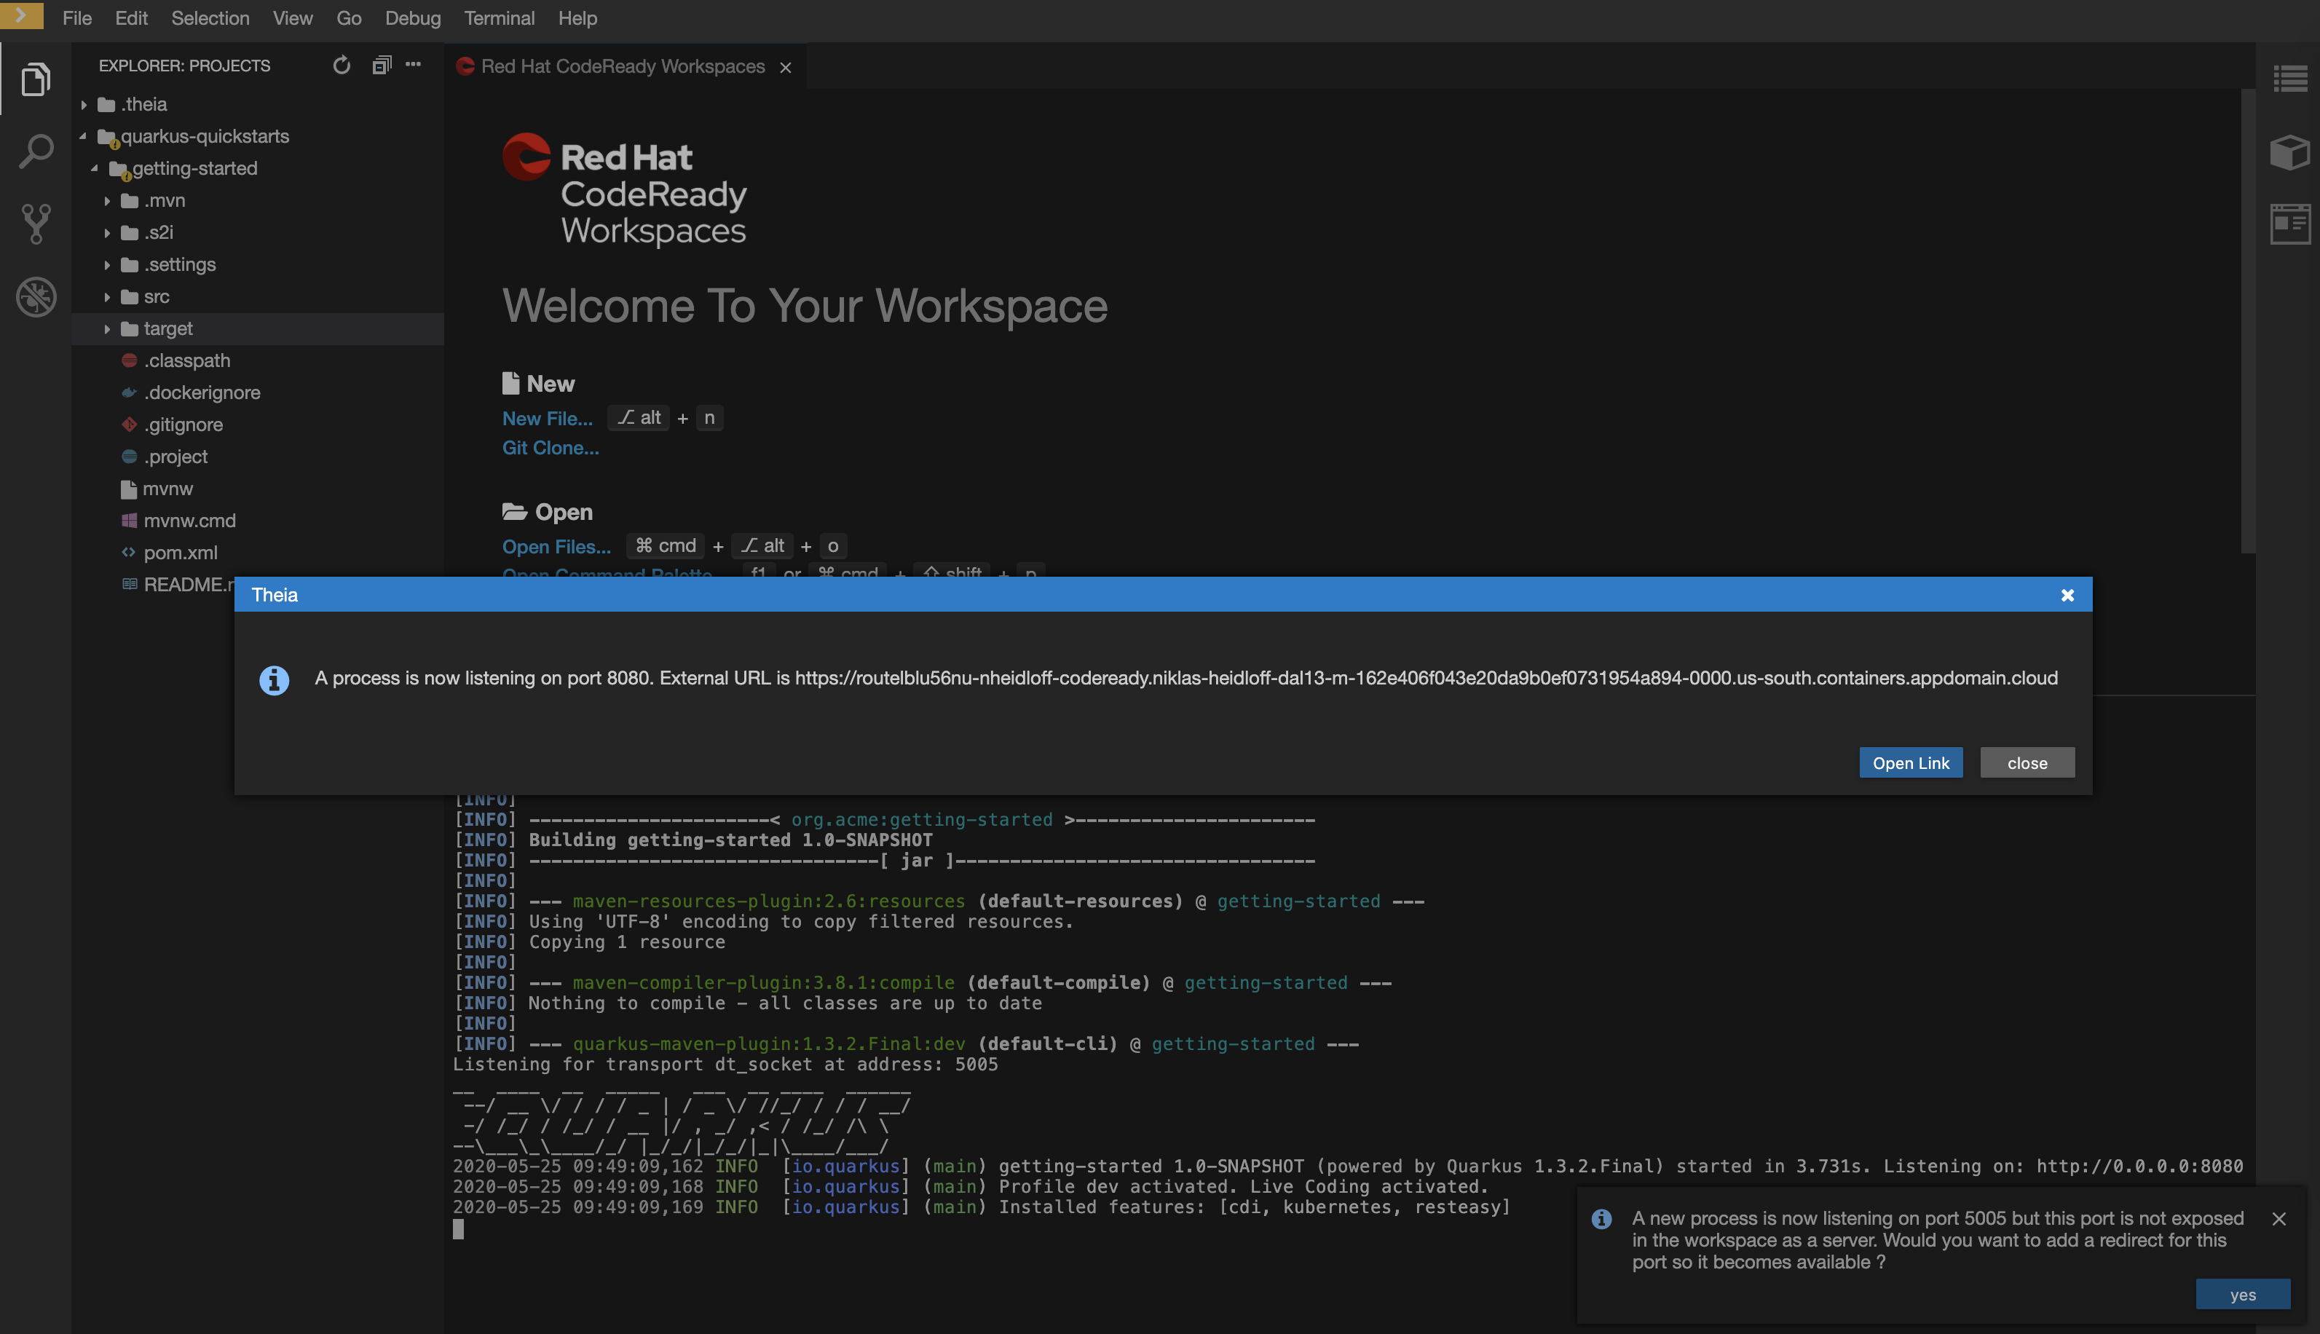Viewport: 2320px width, 1334px height.
Task: Click the Welcome To Your Workspace heading
Action: point(805,306)
